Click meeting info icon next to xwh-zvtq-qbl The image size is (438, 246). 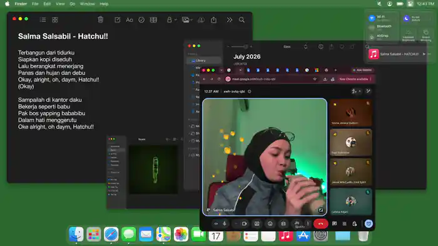(250, 91)
